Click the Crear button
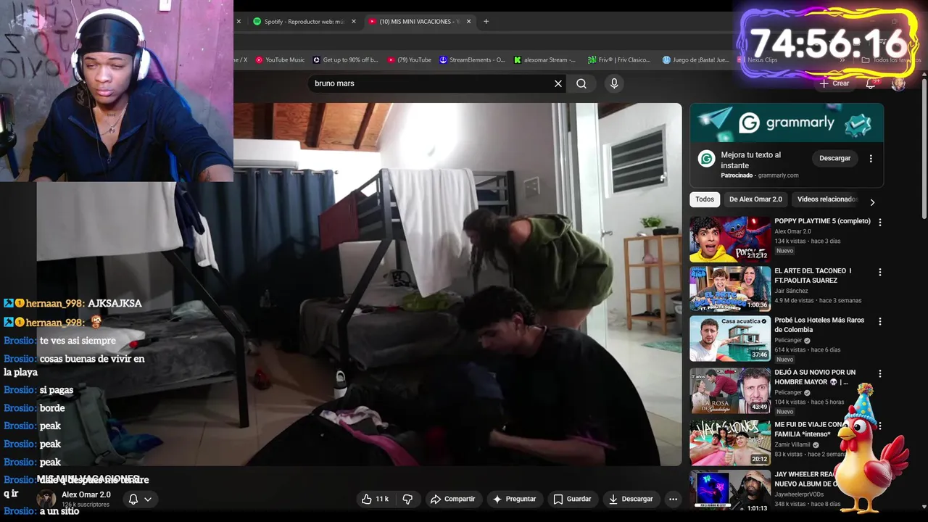The height and width of the screenshot is (522, 928). pos(834,83)
